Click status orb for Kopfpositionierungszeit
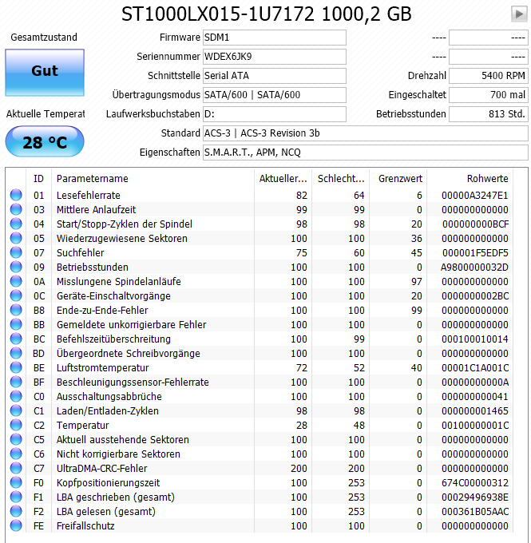Screen dimensions: 531x543 click(16, 482)
